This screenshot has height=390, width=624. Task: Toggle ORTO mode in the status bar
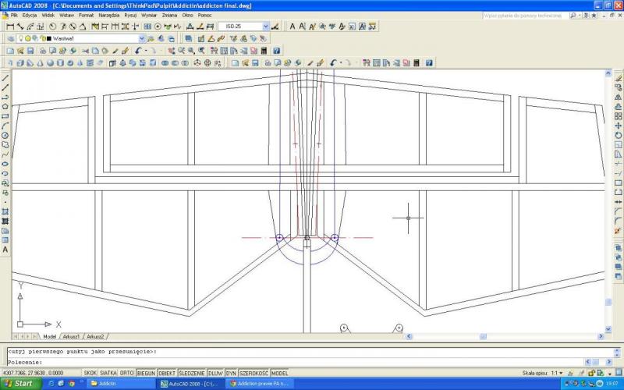126,373
